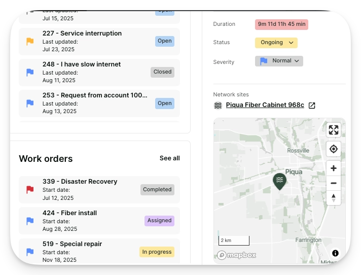Click Open badge on ticket 253
The width and height of the screenshot is (361, 275).
[165, 104]
